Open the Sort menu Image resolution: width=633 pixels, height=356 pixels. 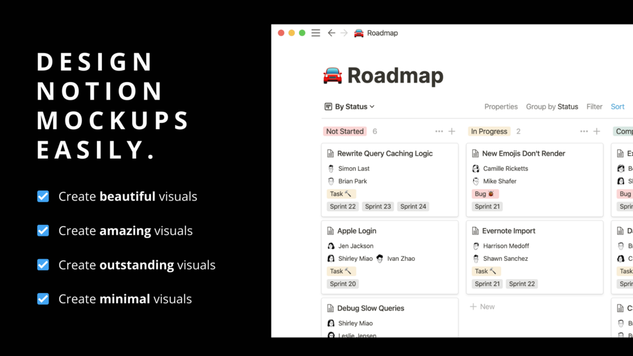(x=617, y=106)
